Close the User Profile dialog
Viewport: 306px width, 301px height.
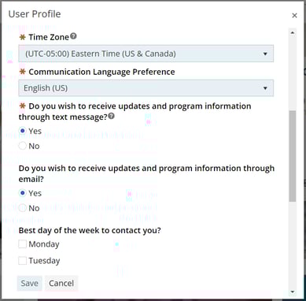(294, 16)
